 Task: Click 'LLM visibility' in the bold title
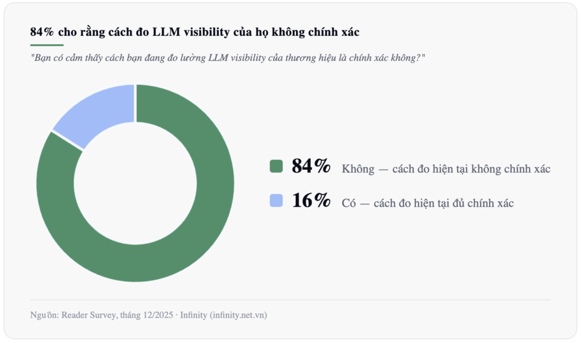[x=191, y=32]
